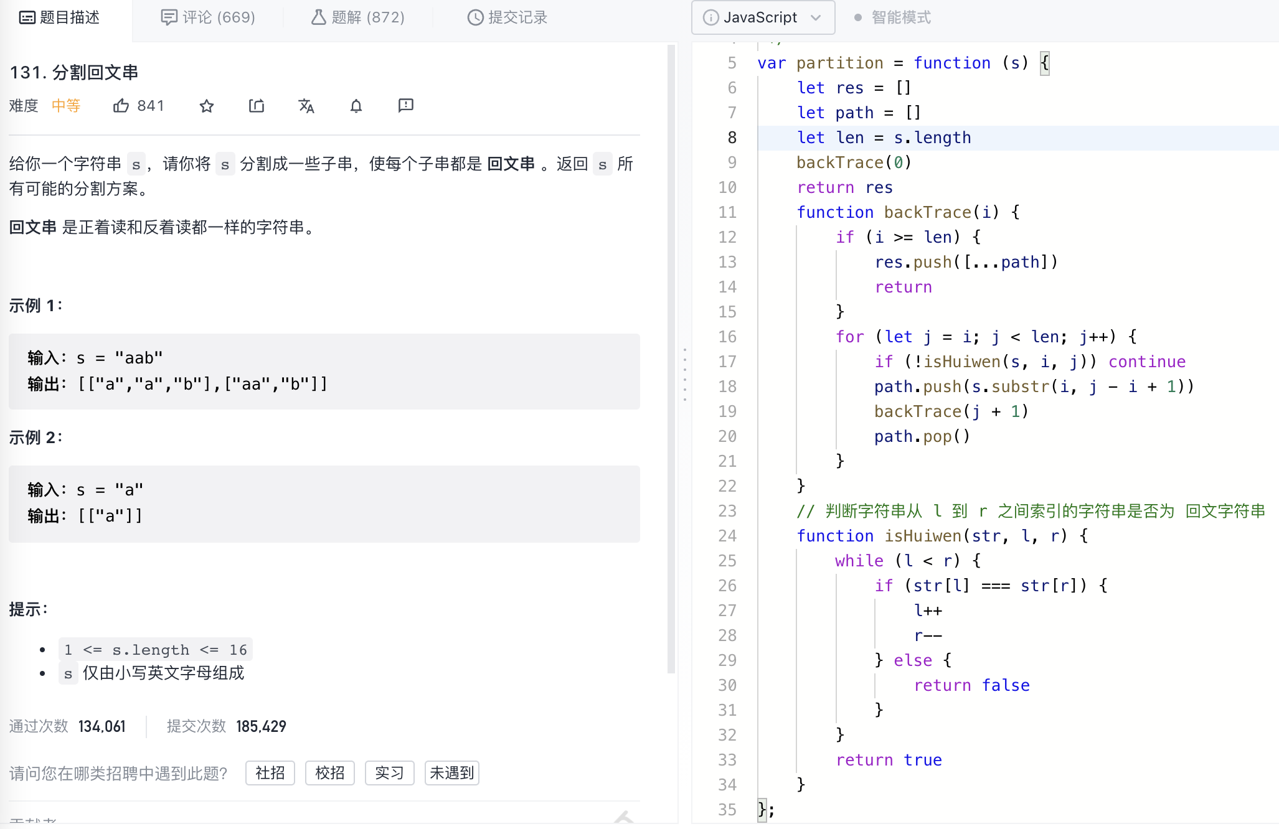The image size is (1279, 829).
Task: Select the 未遇到 survey option
Action: (x=451, y=772)
